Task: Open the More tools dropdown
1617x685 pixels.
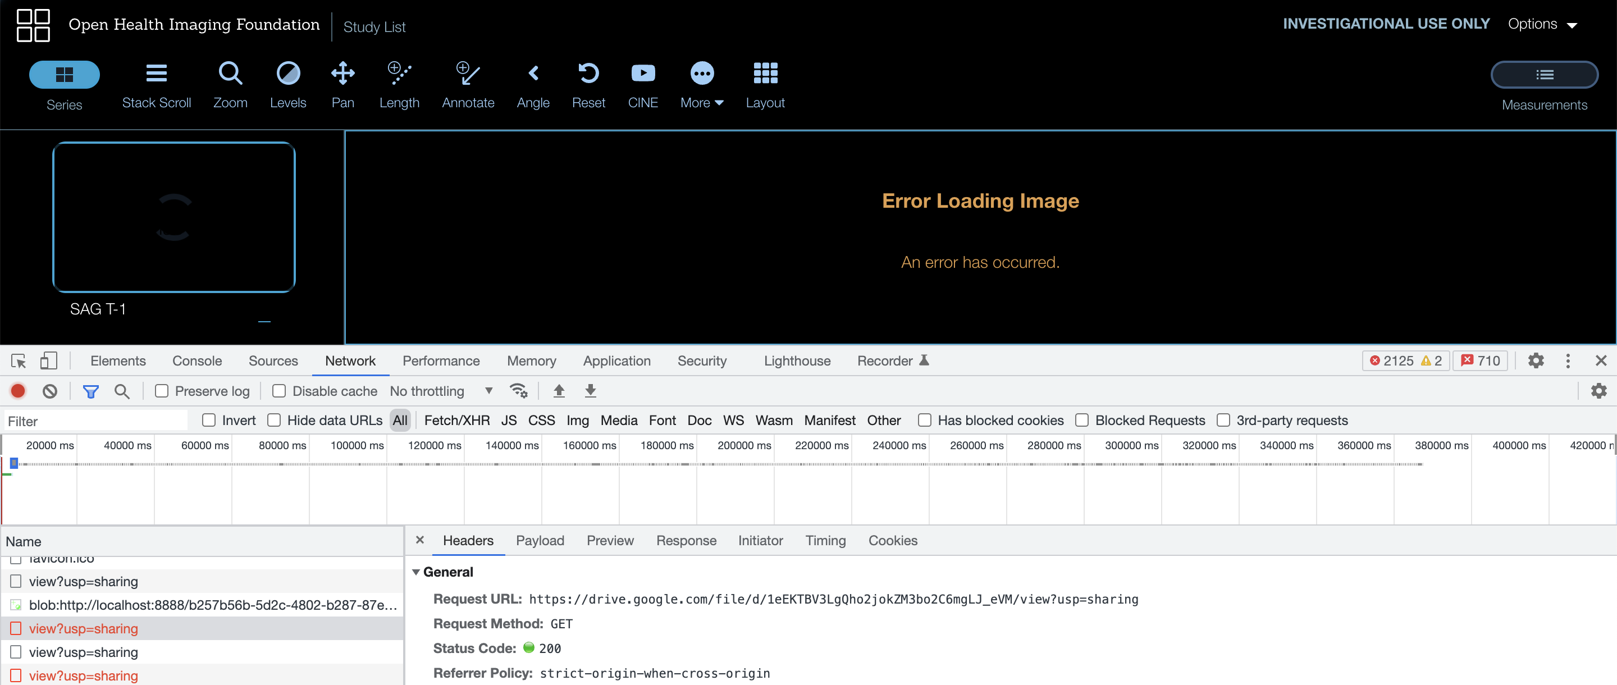Action: coord(702,84)
